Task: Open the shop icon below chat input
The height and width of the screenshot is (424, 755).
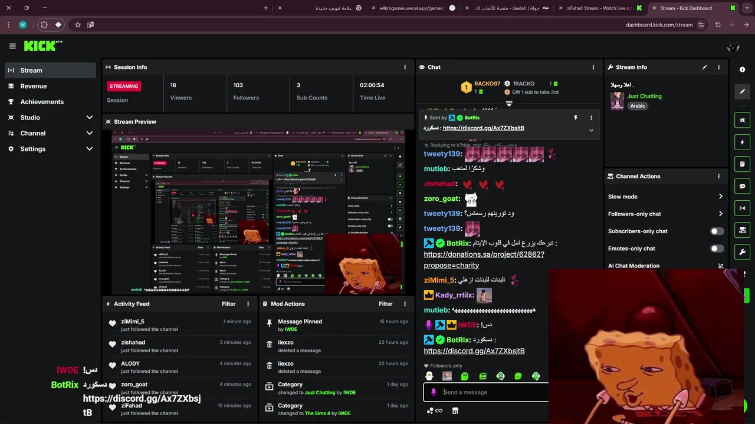Action: pyautogui.click(x=455, y=410)
